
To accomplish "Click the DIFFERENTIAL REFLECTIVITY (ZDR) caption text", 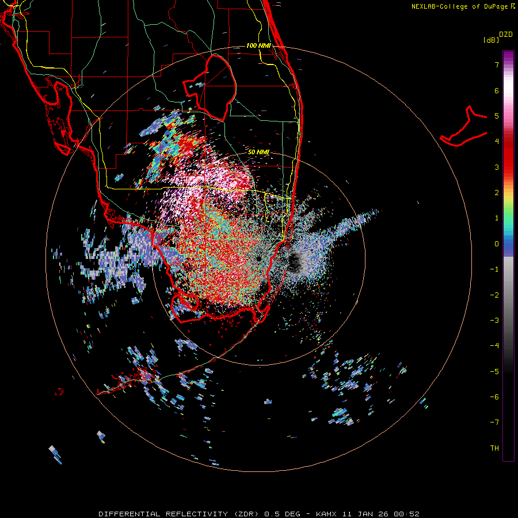I will pyautogui.click(x=178, y=514).
